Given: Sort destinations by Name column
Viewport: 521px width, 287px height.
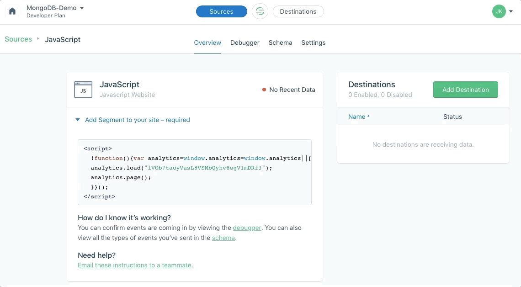Looking at the screenshot, I should [358, 117].
